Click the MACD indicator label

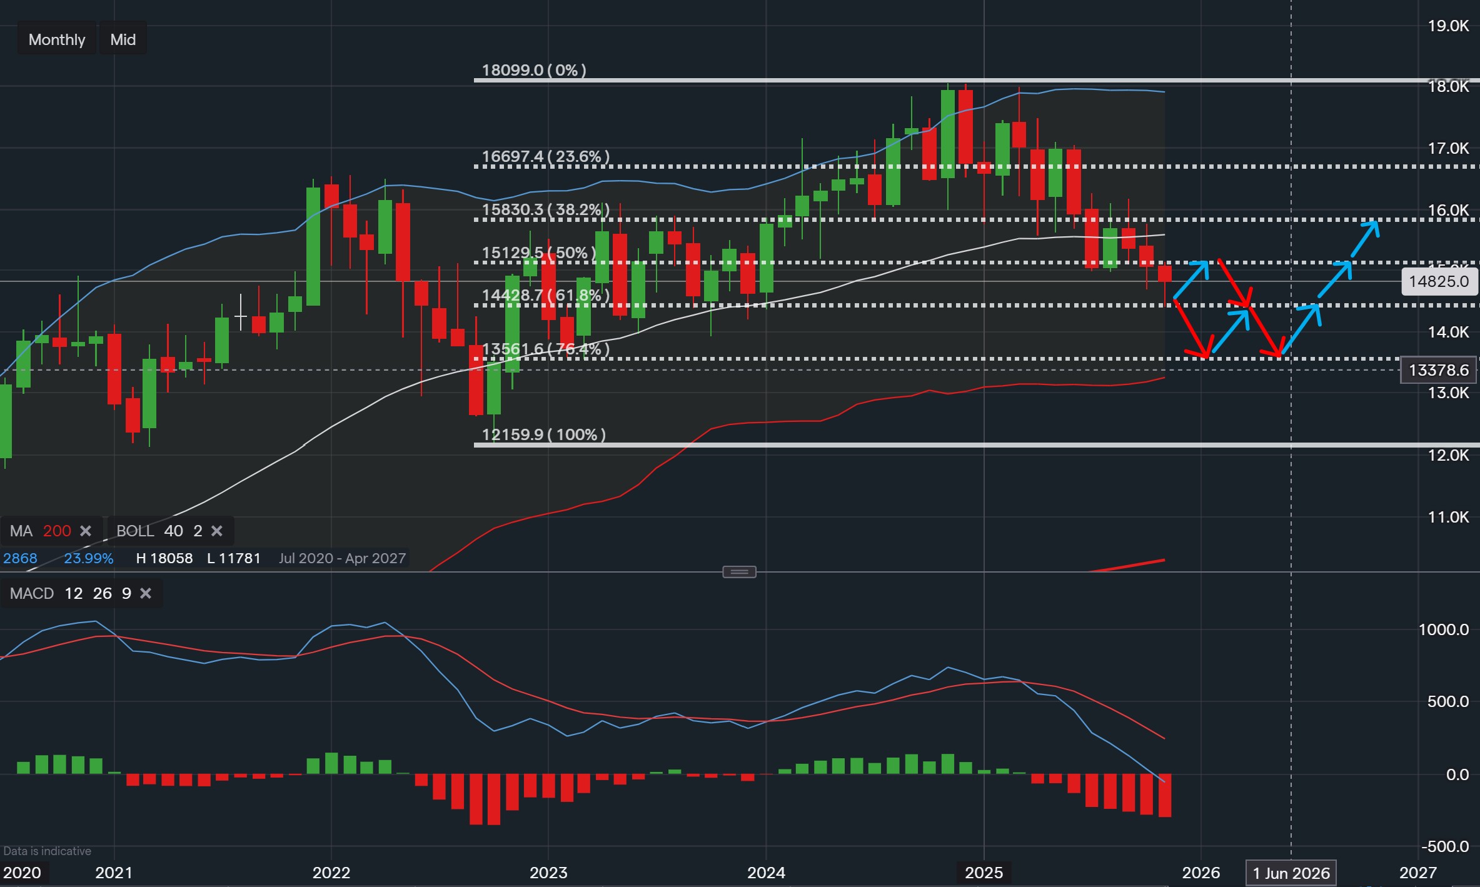(x=32, y=593)
